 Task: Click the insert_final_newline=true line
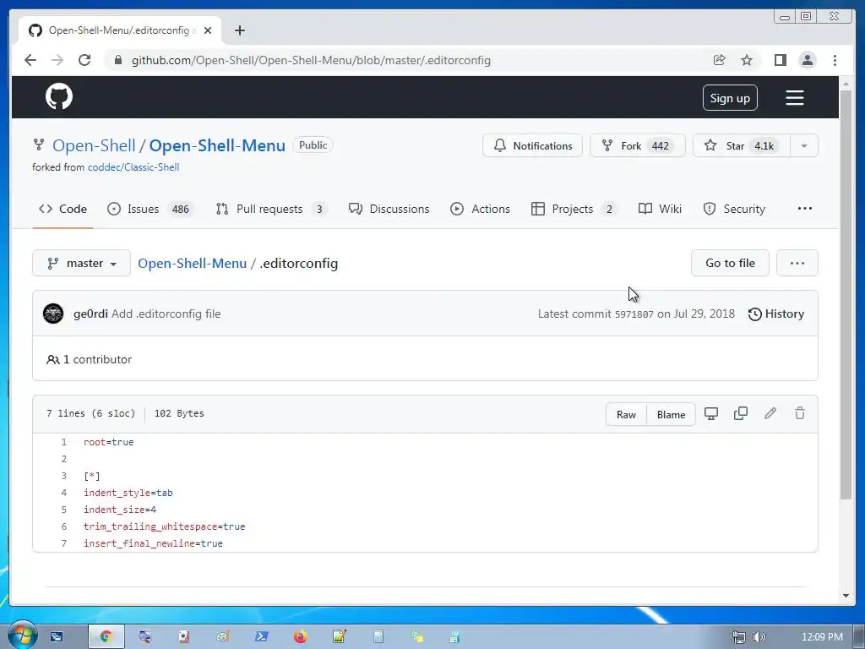pos(154,543)
